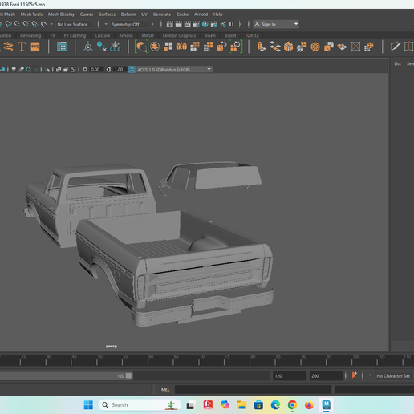Click the globe-with-grid shelf icon
The width and height of the screenshot is (414, 414).
tap(369, 47)
